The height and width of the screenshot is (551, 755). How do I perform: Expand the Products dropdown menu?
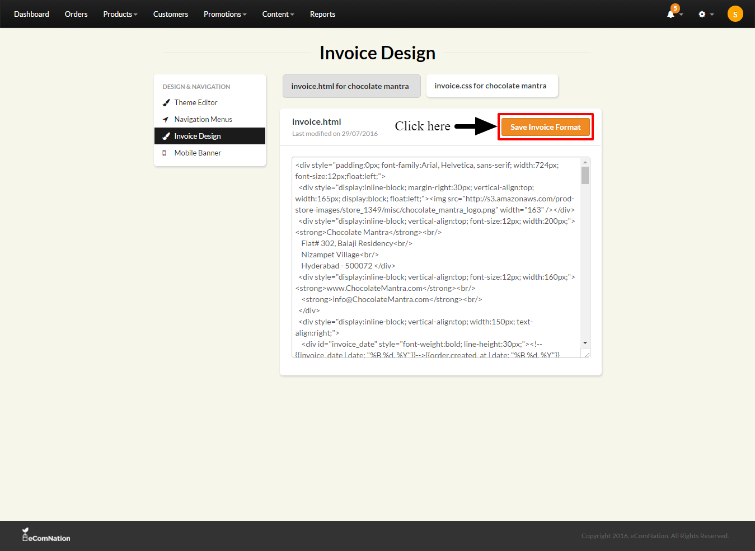(120, 14)
